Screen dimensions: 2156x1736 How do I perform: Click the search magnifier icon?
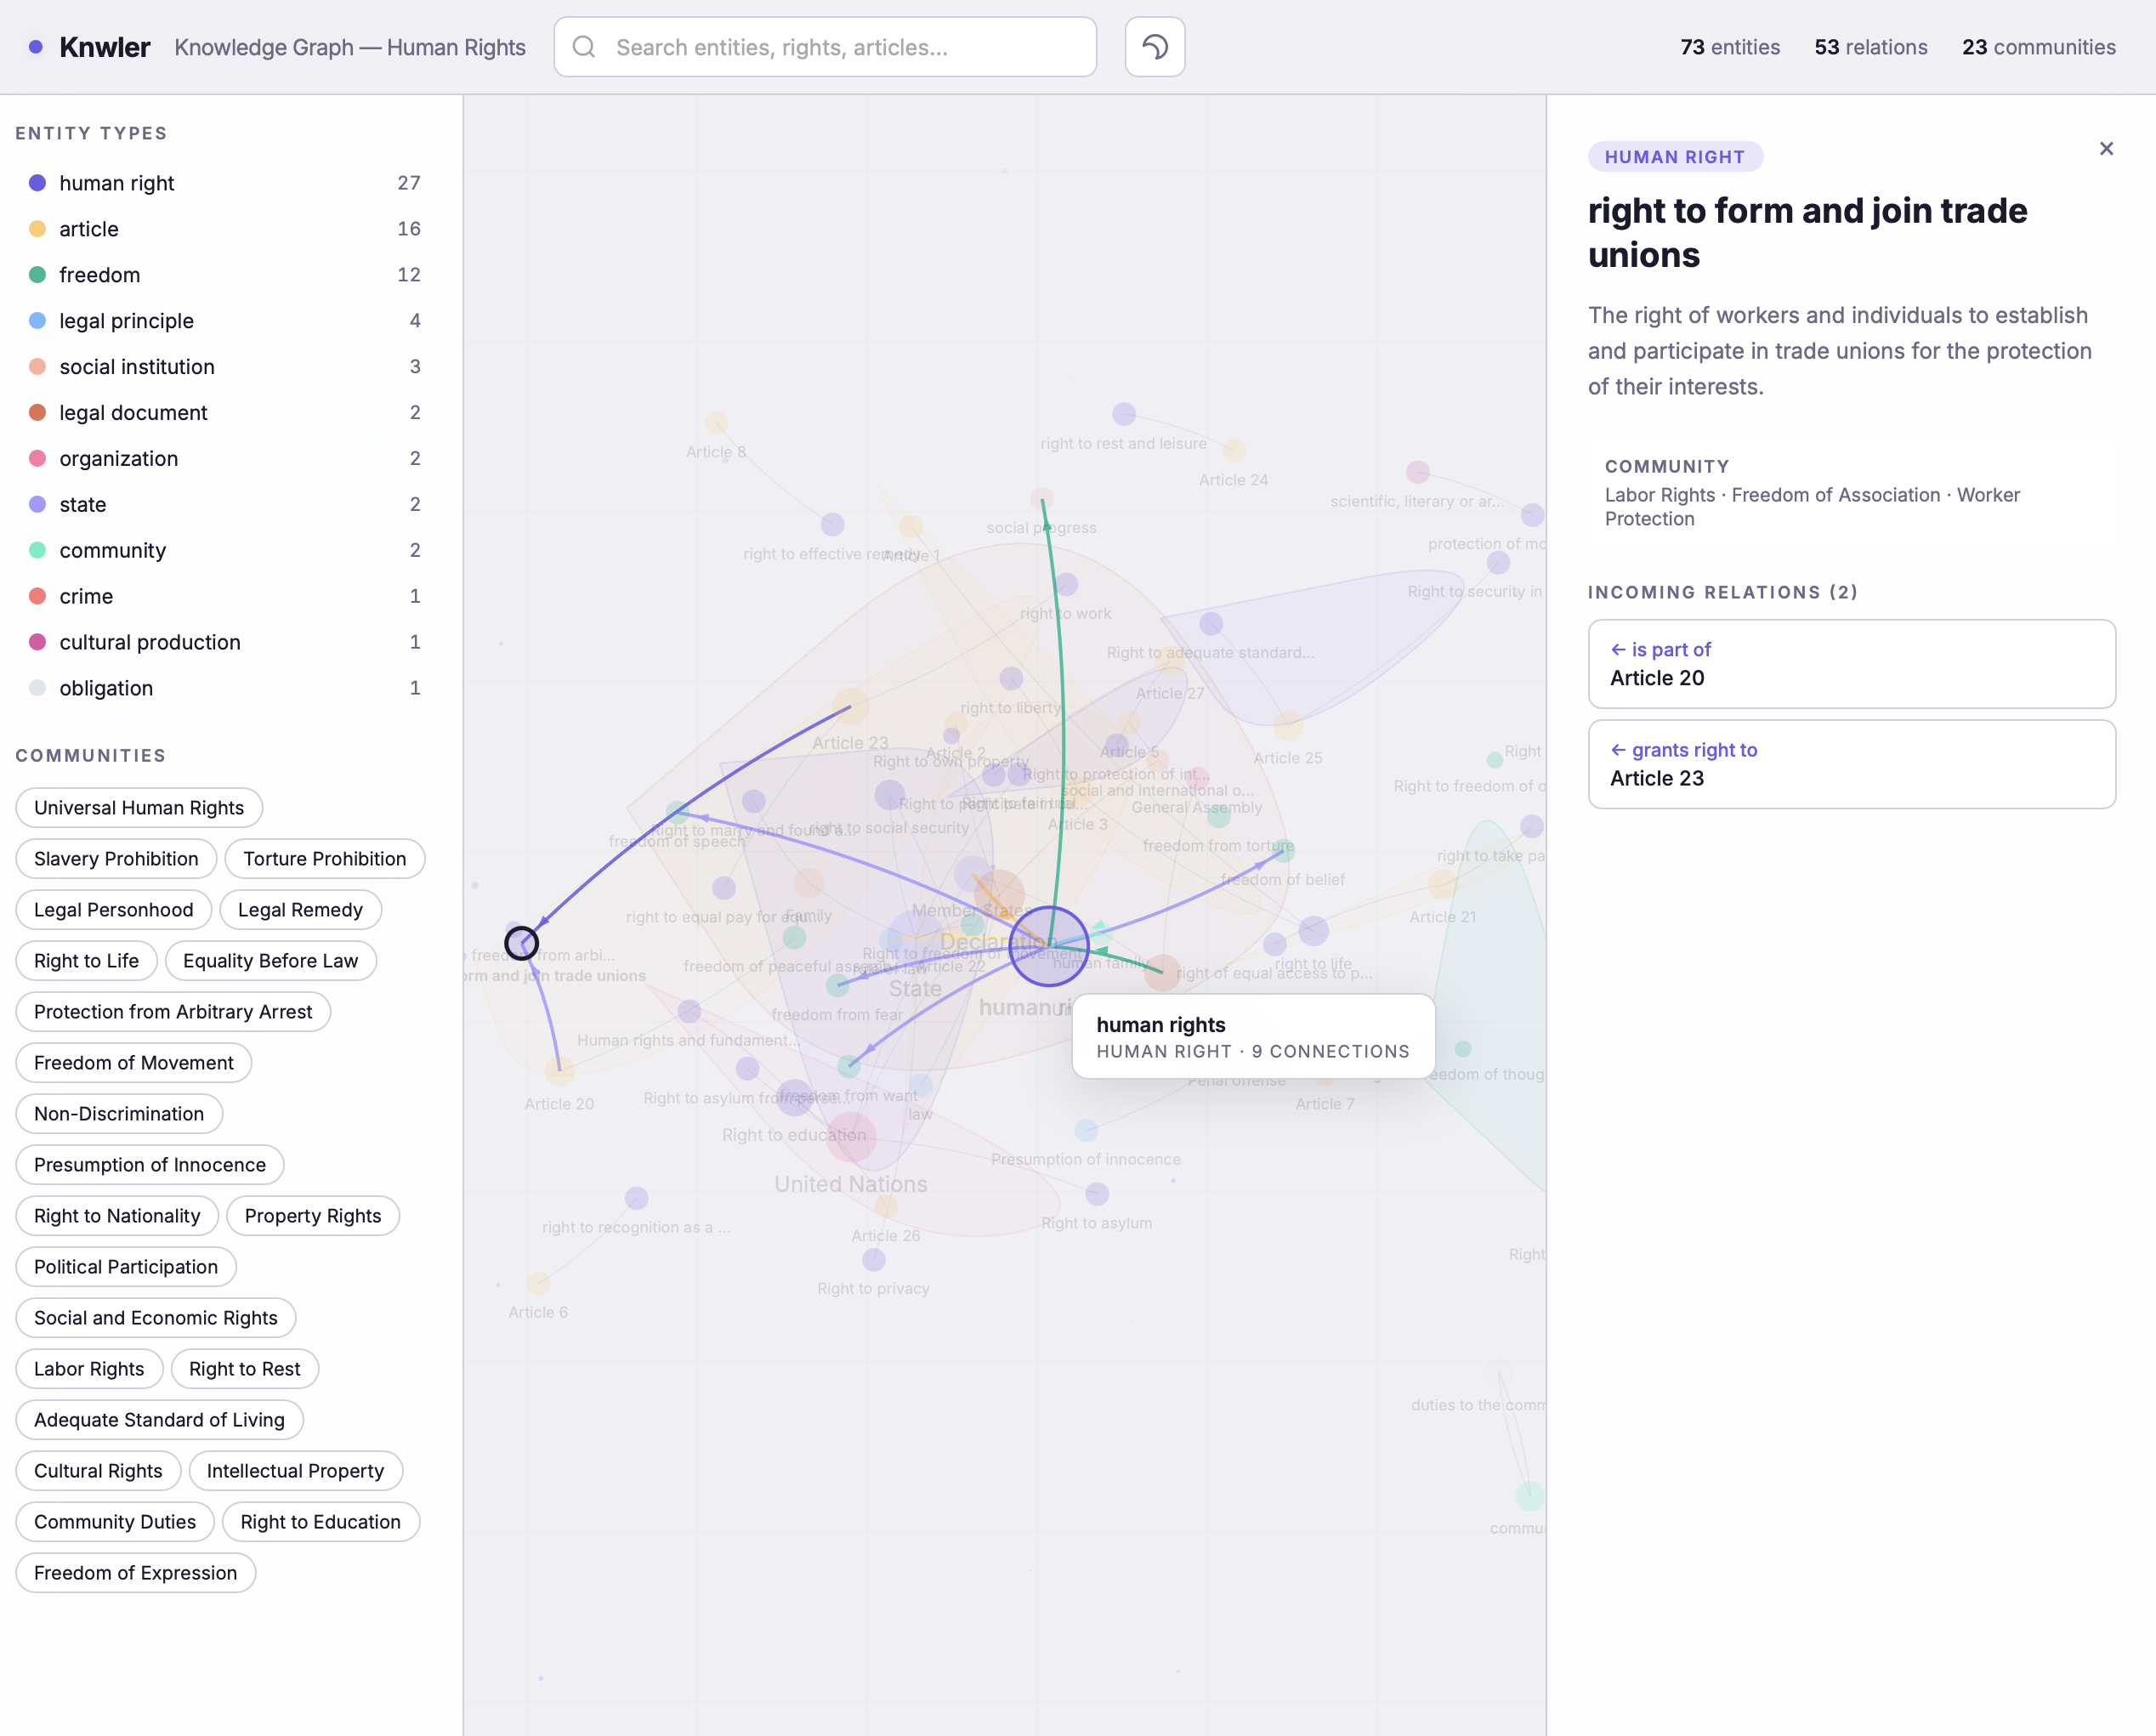pos(585,47)
